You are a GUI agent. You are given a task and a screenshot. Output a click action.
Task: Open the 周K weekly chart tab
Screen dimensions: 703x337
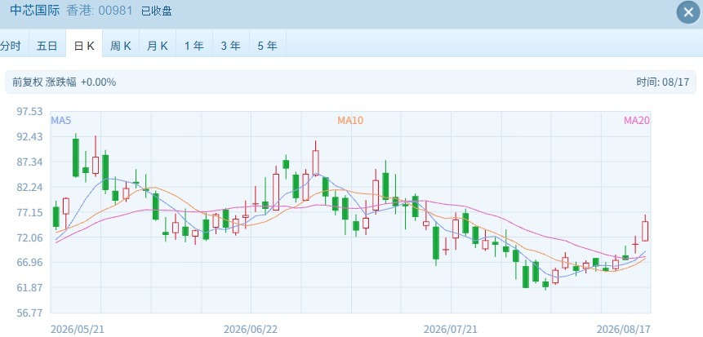[x=121, y=43]
